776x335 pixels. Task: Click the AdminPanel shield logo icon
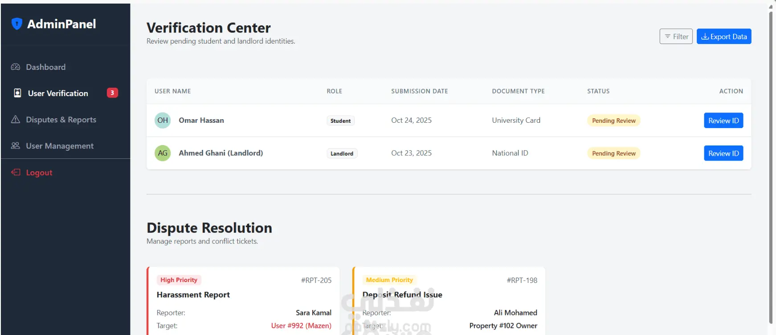pyautogui.click(x=17, y=24)
